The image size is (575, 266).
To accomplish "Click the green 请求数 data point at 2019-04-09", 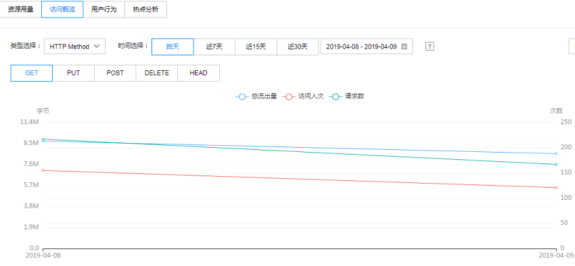I will 556,164.
